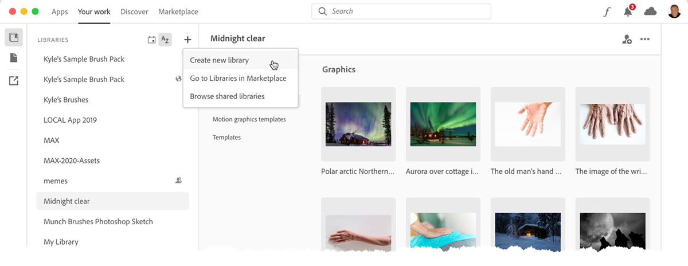
Task: Click the globe icon beside Kyle's Sample Brush Pack
Action: coord(179,79)
